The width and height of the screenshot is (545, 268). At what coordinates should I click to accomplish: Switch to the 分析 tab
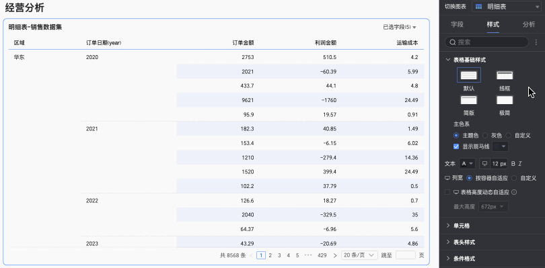[529, 24]
